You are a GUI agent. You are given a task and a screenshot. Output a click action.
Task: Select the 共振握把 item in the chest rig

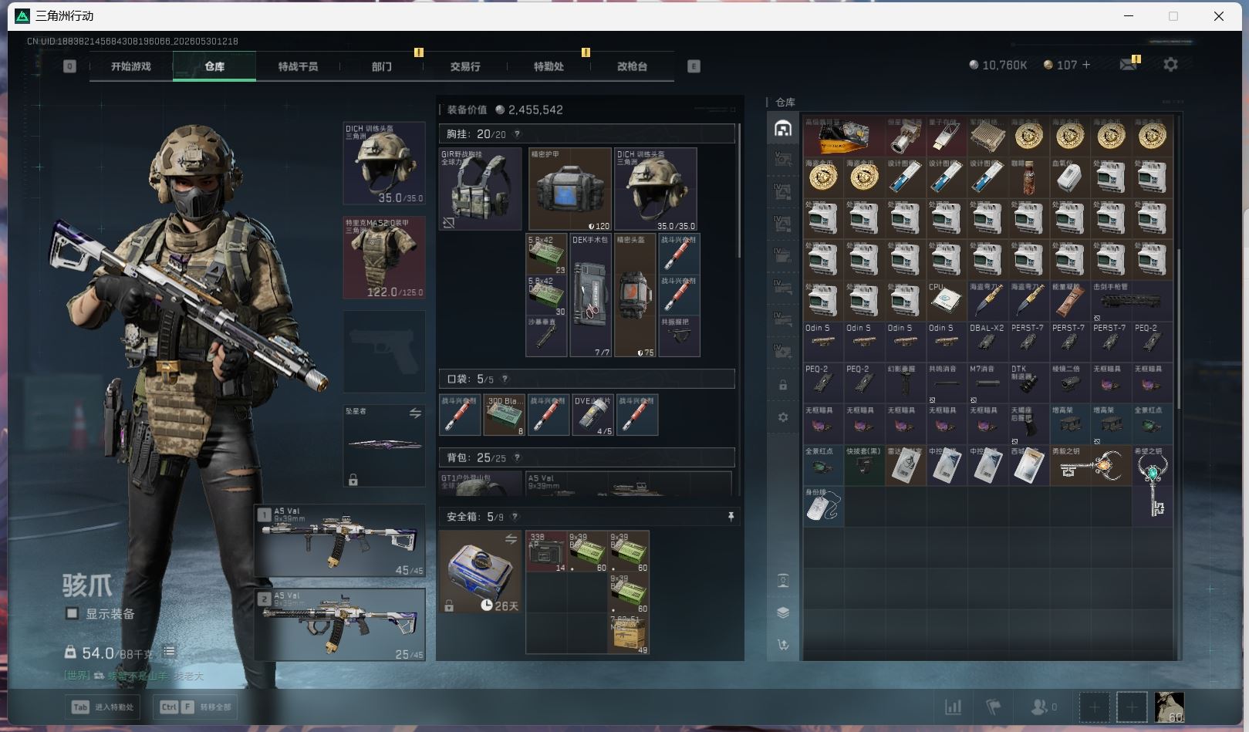pos(679,336)
